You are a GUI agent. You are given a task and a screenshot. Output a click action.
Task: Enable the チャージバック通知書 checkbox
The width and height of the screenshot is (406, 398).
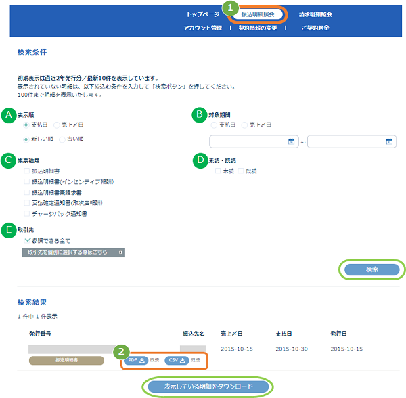pos(27,213)
